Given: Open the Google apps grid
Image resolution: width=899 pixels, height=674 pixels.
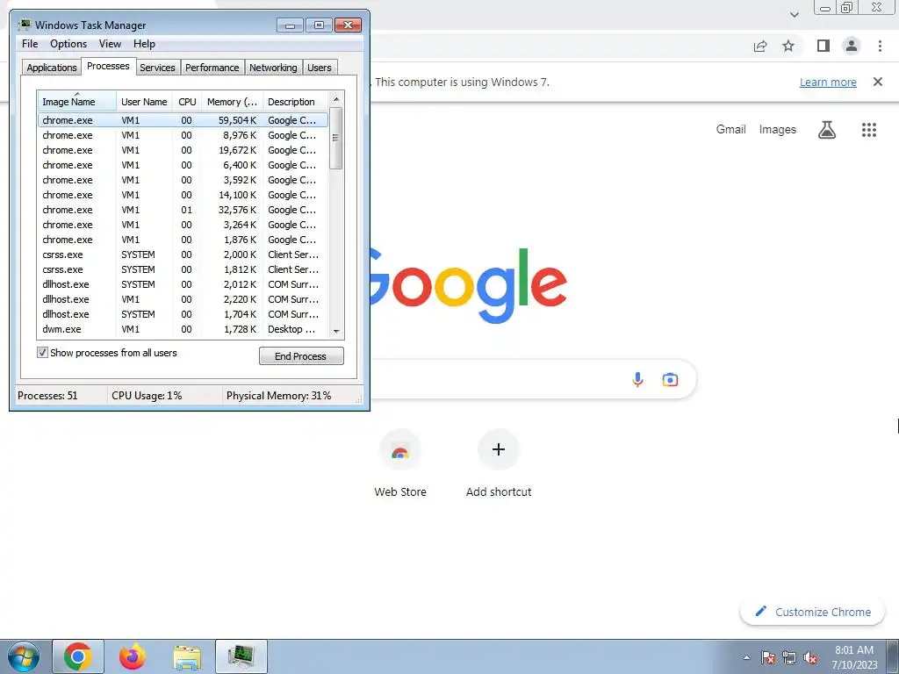Looking at the screenshot, I should coord(868,130).
